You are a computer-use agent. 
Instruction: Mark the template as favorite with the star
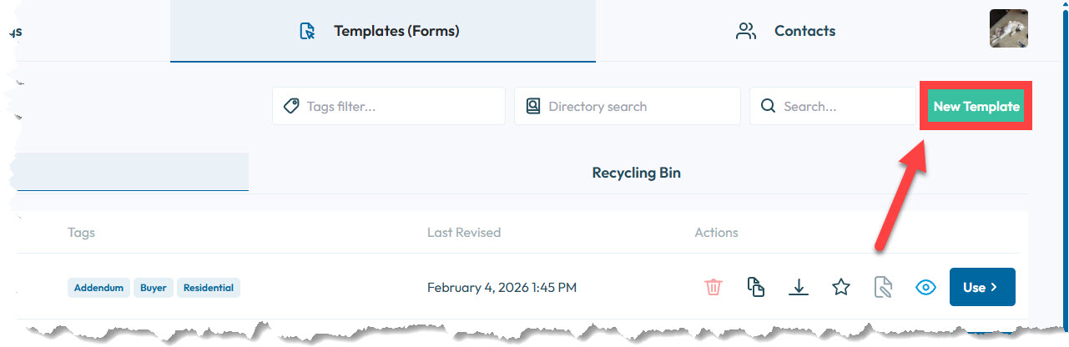coord(841,288)
